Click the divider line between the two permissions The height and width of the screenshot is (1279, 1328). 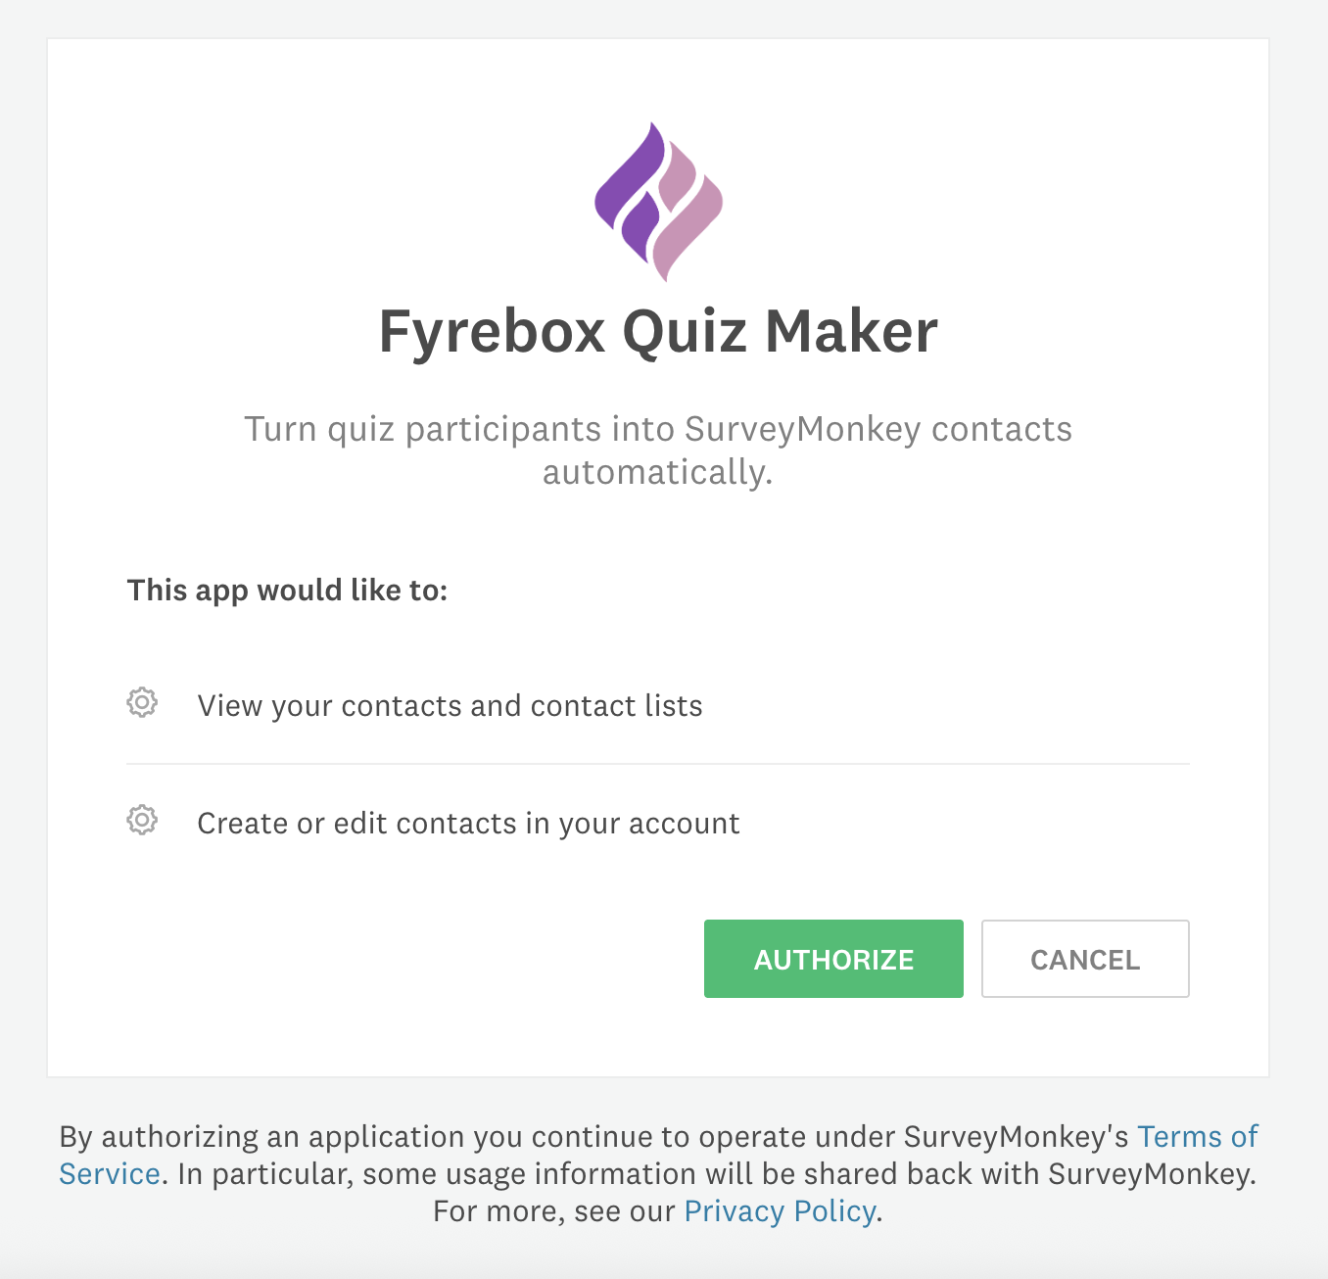pos(658,764)
